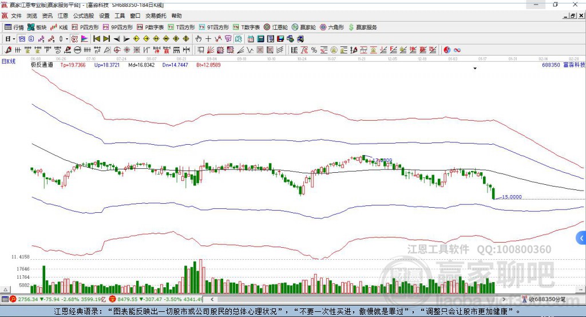Viewport: 586px width, 317px height.
Task: Select the crosshair cursor tool
Action: [x=208, y=39]
